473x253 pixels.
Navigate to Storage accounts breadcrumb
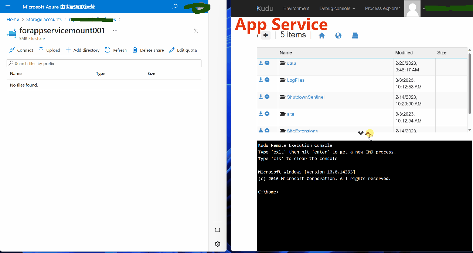[x=44, y=19]
